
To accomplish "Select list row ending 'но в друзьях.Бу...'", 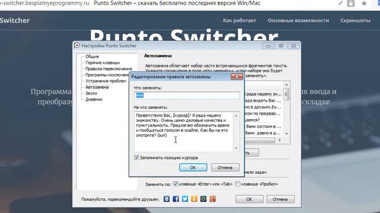I will pyautogui.click(x=264, y=107).
